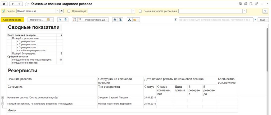Open print preview icon next to printer

coord(120,20)
